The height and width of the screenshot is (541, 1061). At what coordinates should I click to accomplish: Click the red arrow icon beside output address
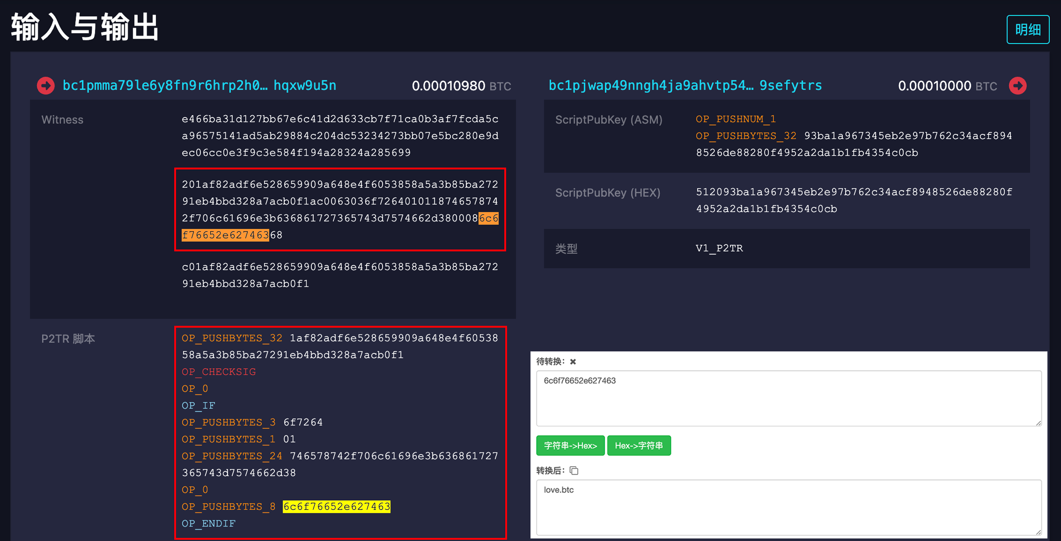point(1017,86)
